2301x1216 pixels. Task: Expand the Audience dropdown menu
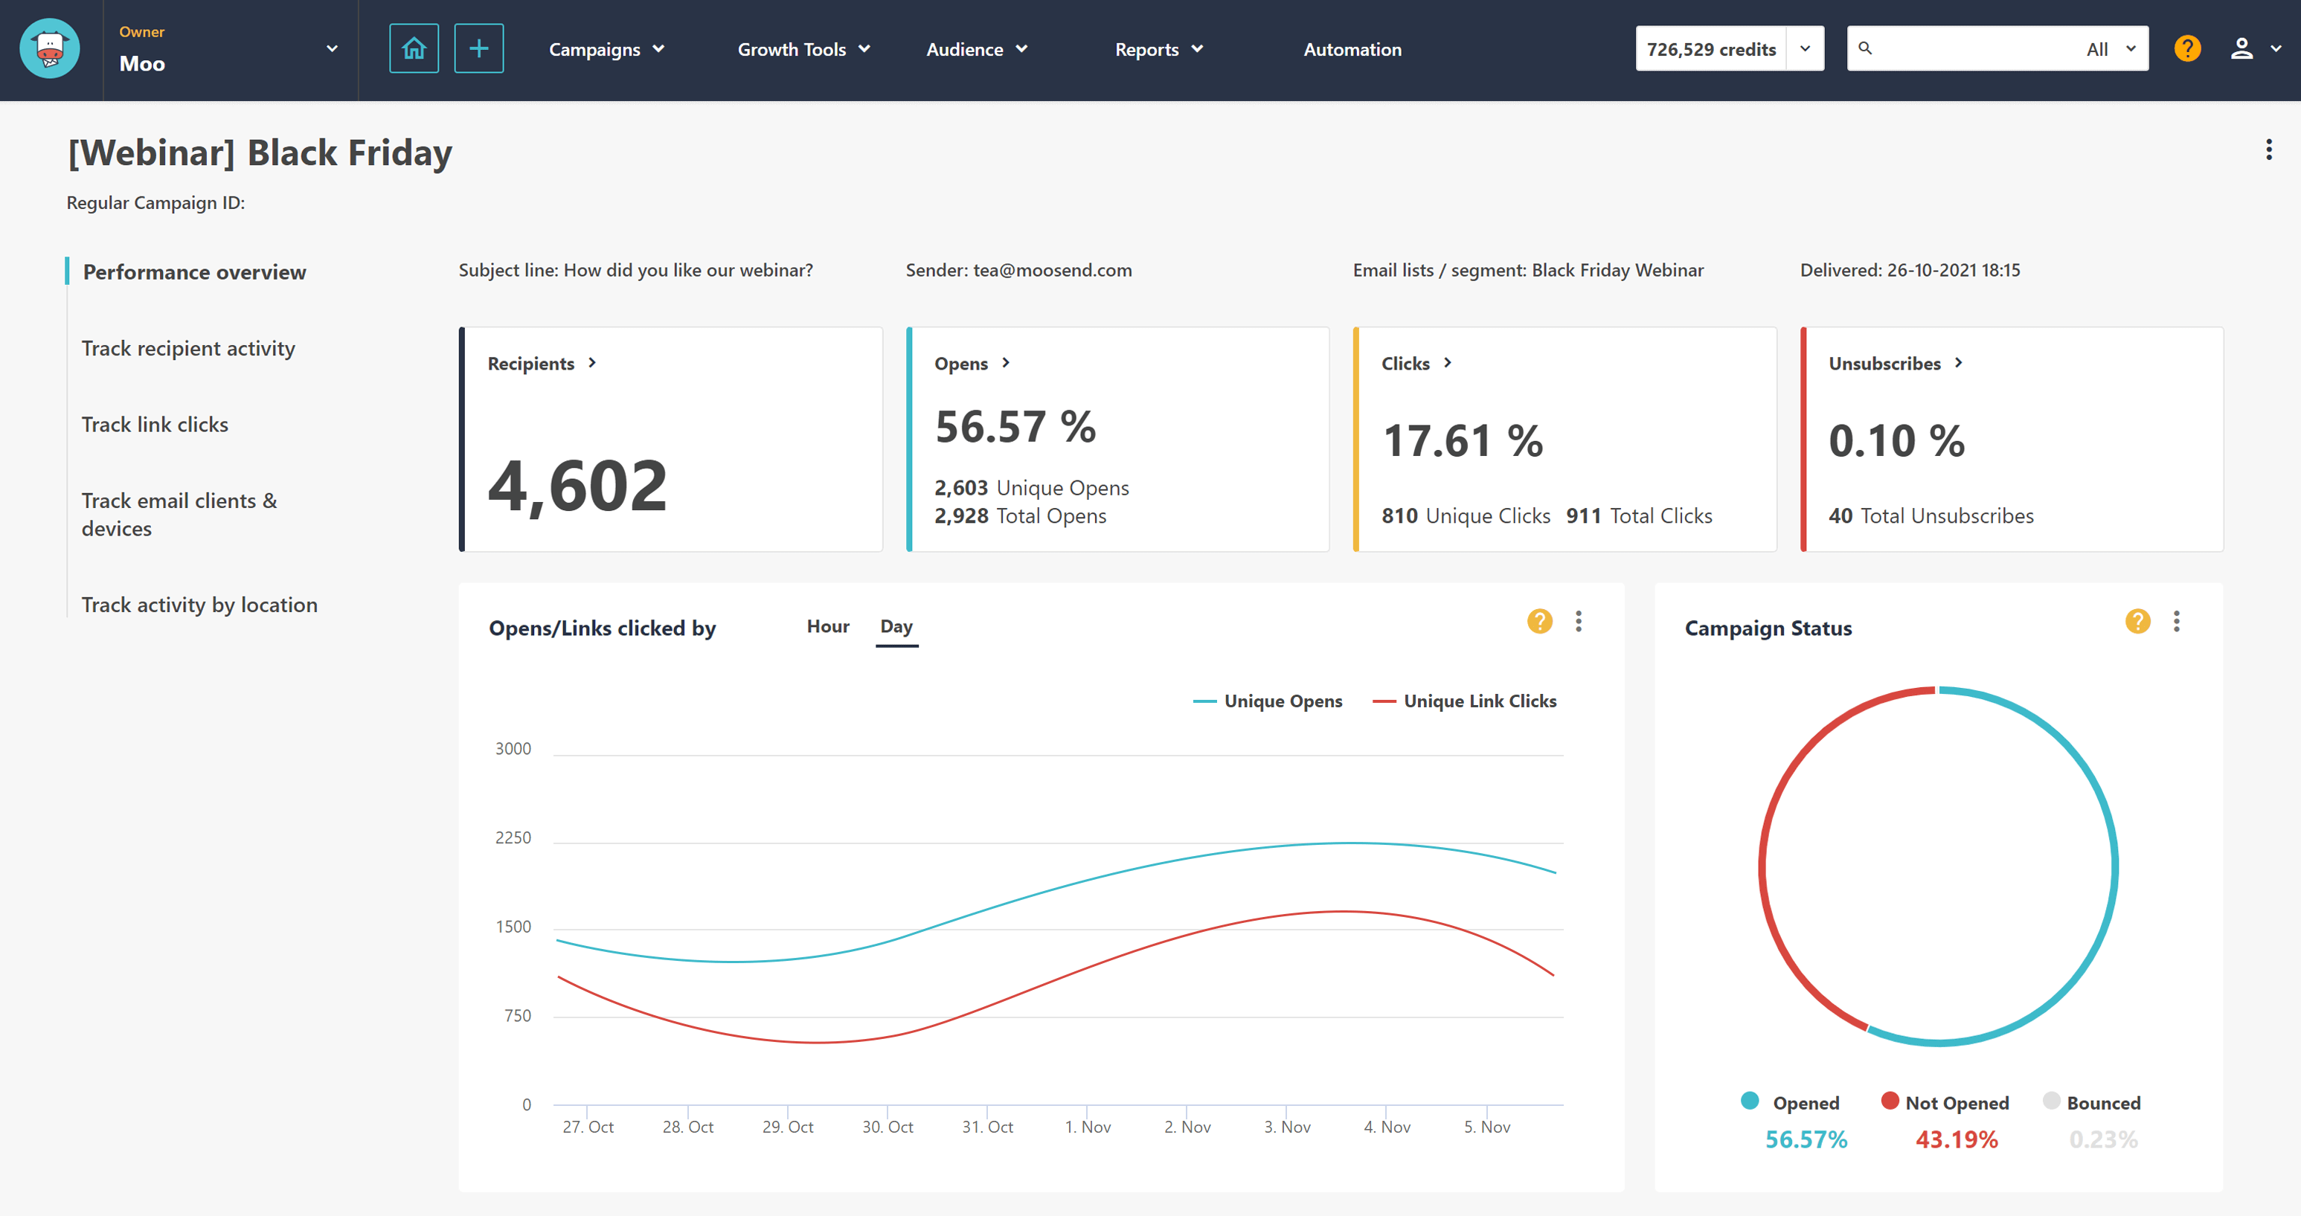pos(975,48)
